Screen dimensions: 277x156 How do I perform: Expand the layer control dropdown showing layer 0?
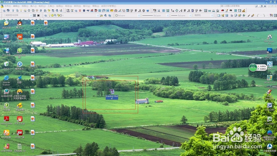[x=98, y=15]
